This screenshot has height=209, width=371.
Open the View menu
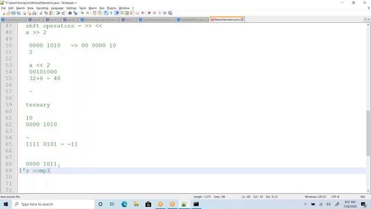(31, 8)
